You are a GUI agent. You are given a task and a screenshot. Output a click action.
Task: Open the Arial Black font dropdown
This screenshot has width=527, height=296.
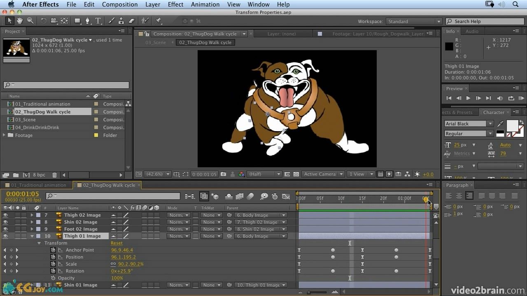click(469, 124)
